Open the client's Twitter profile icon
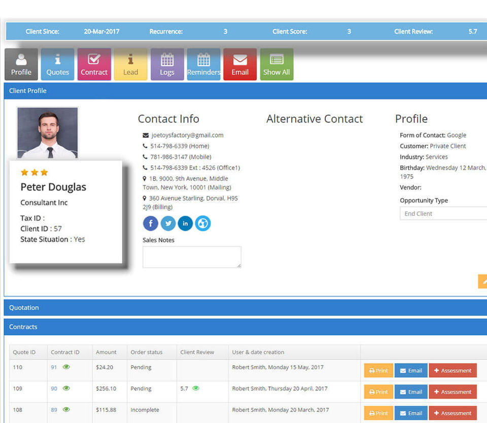The height and width of the screenshot is (423, 487). 168,223
